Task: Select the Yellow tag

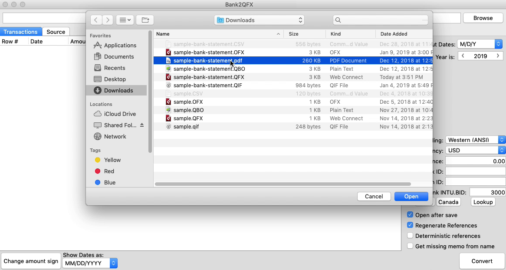Action: pos(108,160)
